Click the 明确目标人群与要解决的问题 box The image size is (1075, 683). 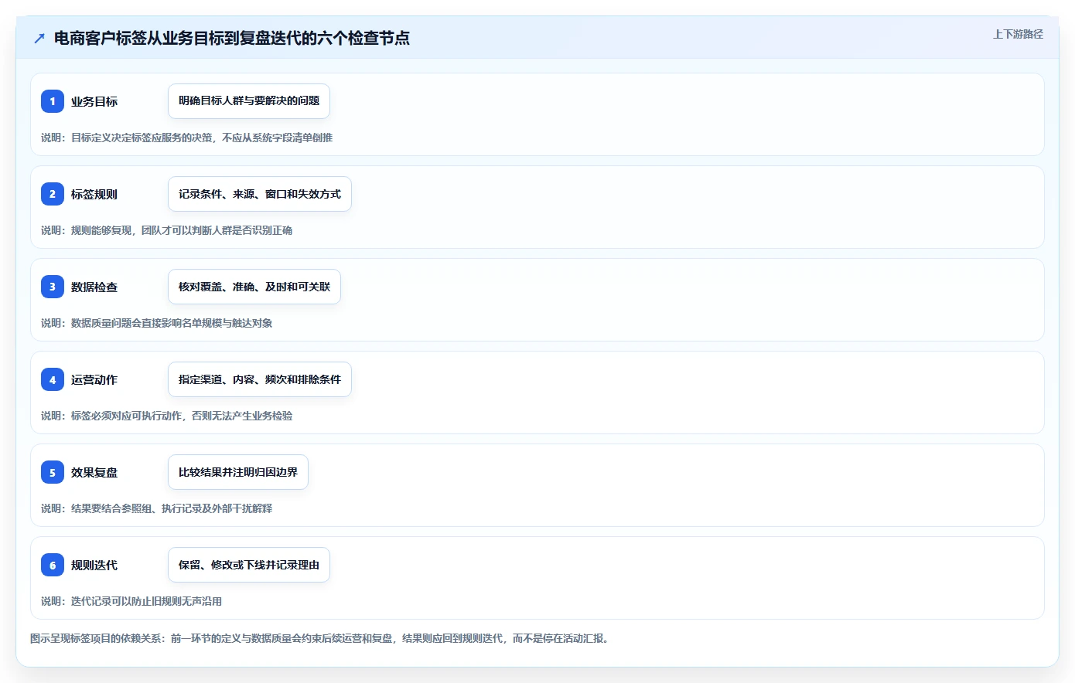(x=249, y=101)
